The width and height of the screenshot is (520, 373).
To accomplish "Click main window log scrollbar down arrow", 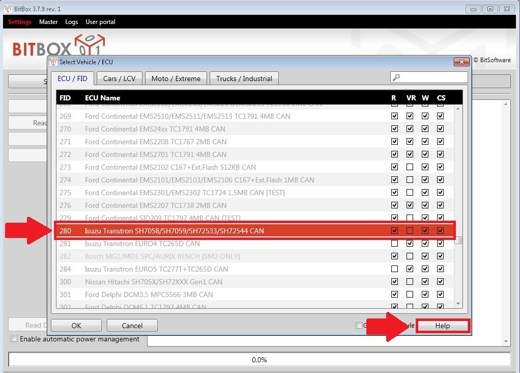I will (506, 341).
